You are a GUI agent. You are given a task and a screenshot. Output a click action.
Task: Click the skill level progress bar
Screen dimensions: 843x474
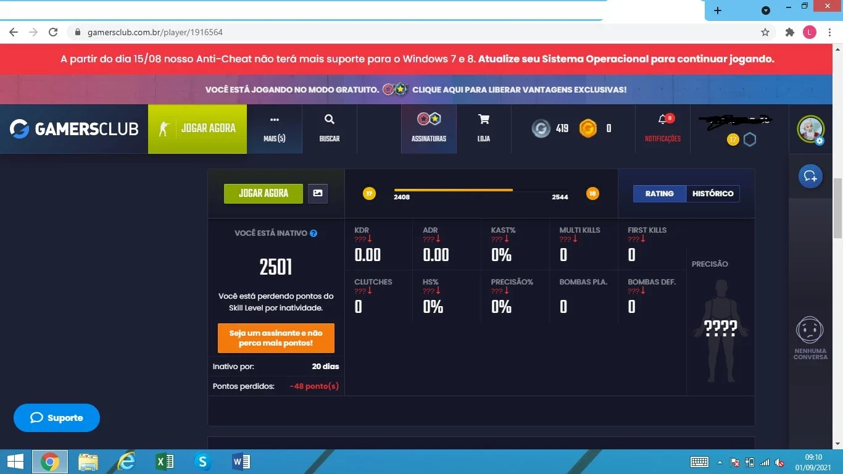(481, 190)
